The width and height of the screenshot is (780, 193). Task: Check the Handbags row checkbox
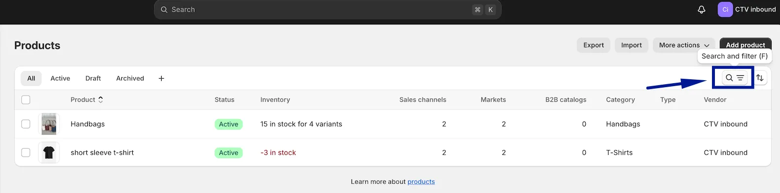click(x=26, y=124)
